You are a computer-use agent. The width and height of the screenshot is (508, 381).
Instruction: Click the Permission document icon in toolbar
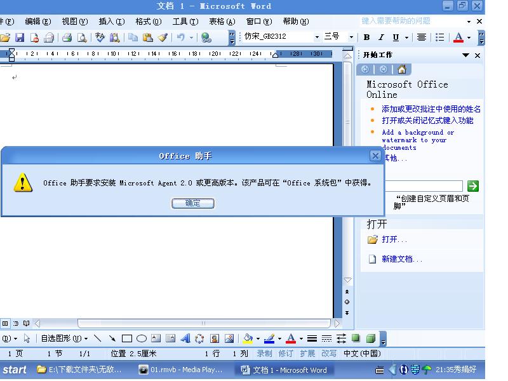[x=34, y=37]
